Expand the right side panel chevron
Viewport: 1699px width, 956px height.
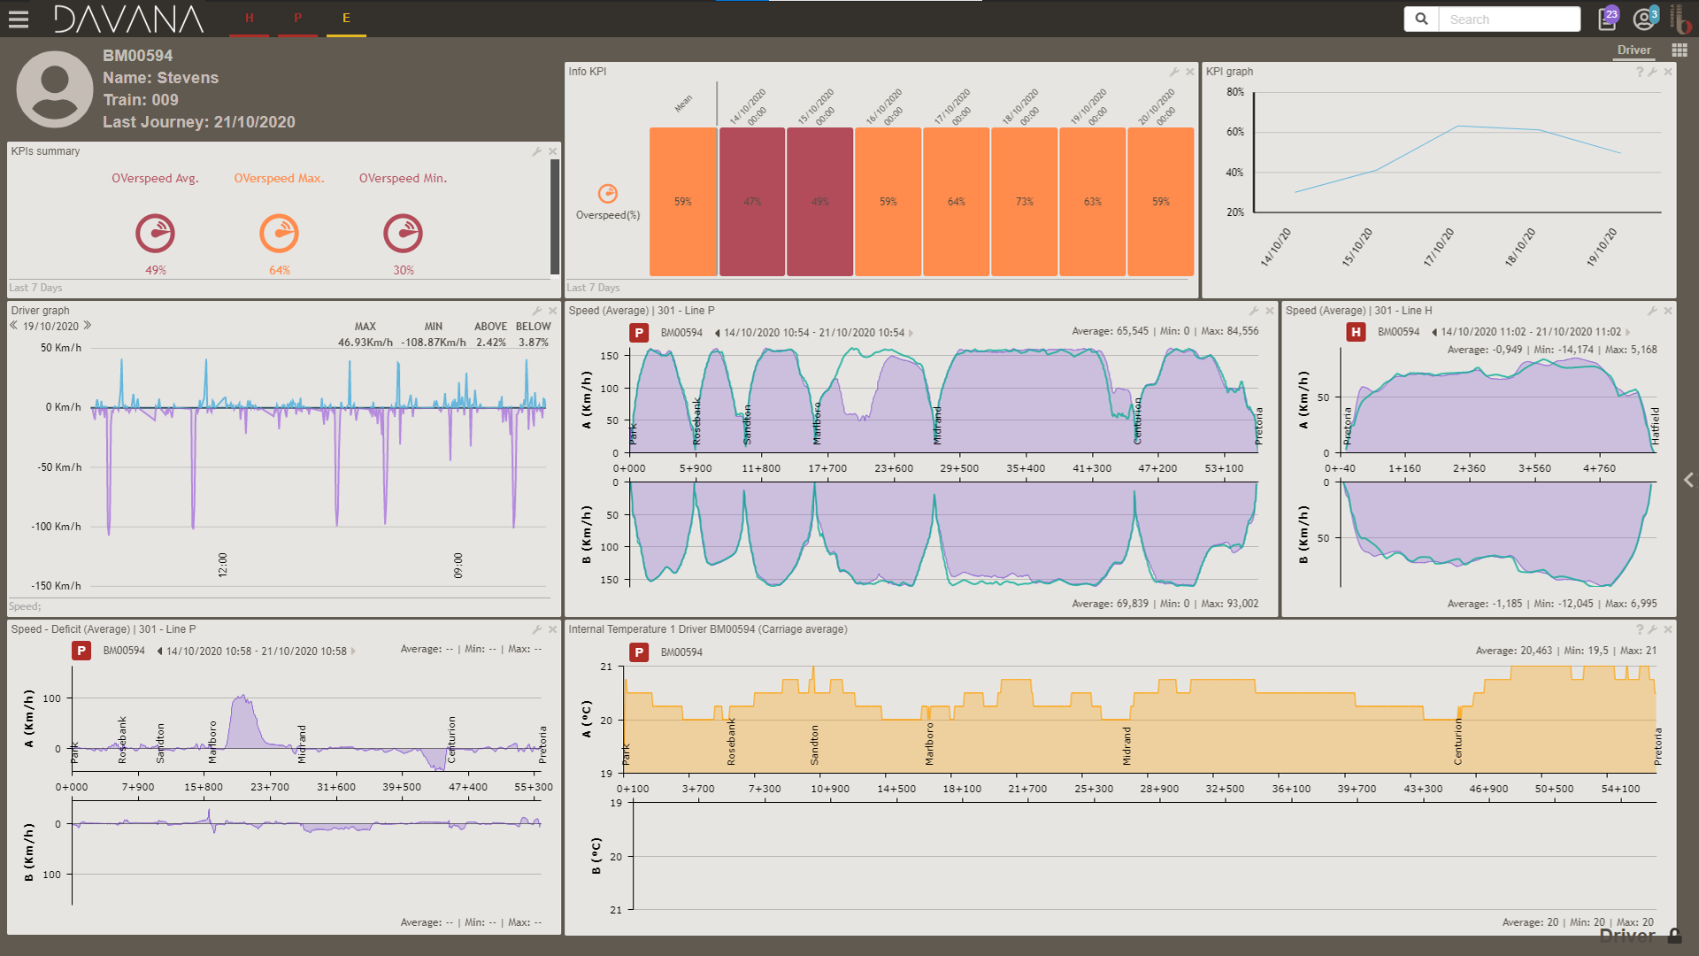point(1688,480)
